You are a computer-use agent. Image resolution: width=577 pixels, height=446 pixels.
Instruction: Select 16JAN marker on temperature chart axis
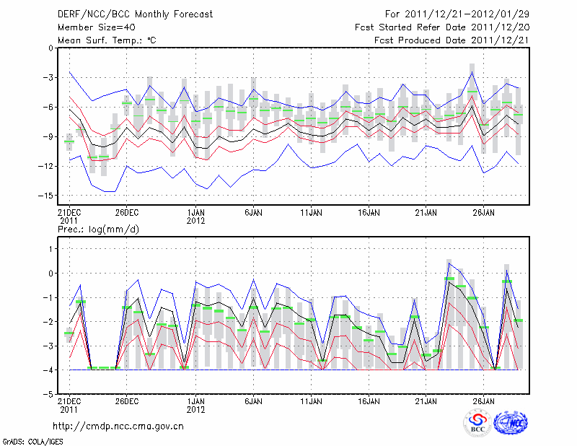[x=369, y=213]
